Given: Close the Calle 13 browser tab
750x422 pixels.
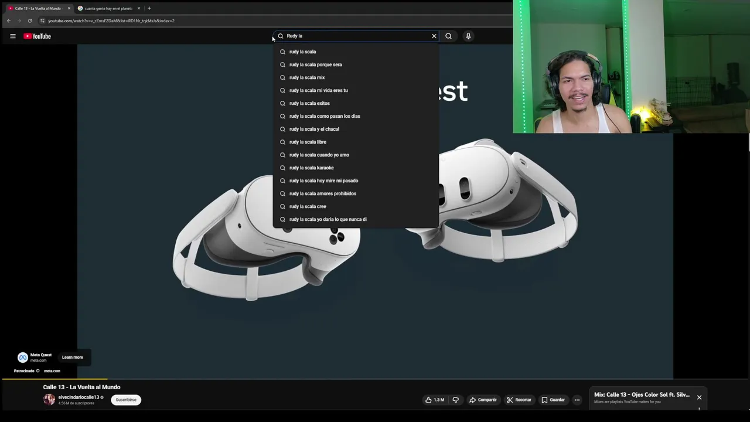Looking at the screenshot, I should click(x=69, y=8).
